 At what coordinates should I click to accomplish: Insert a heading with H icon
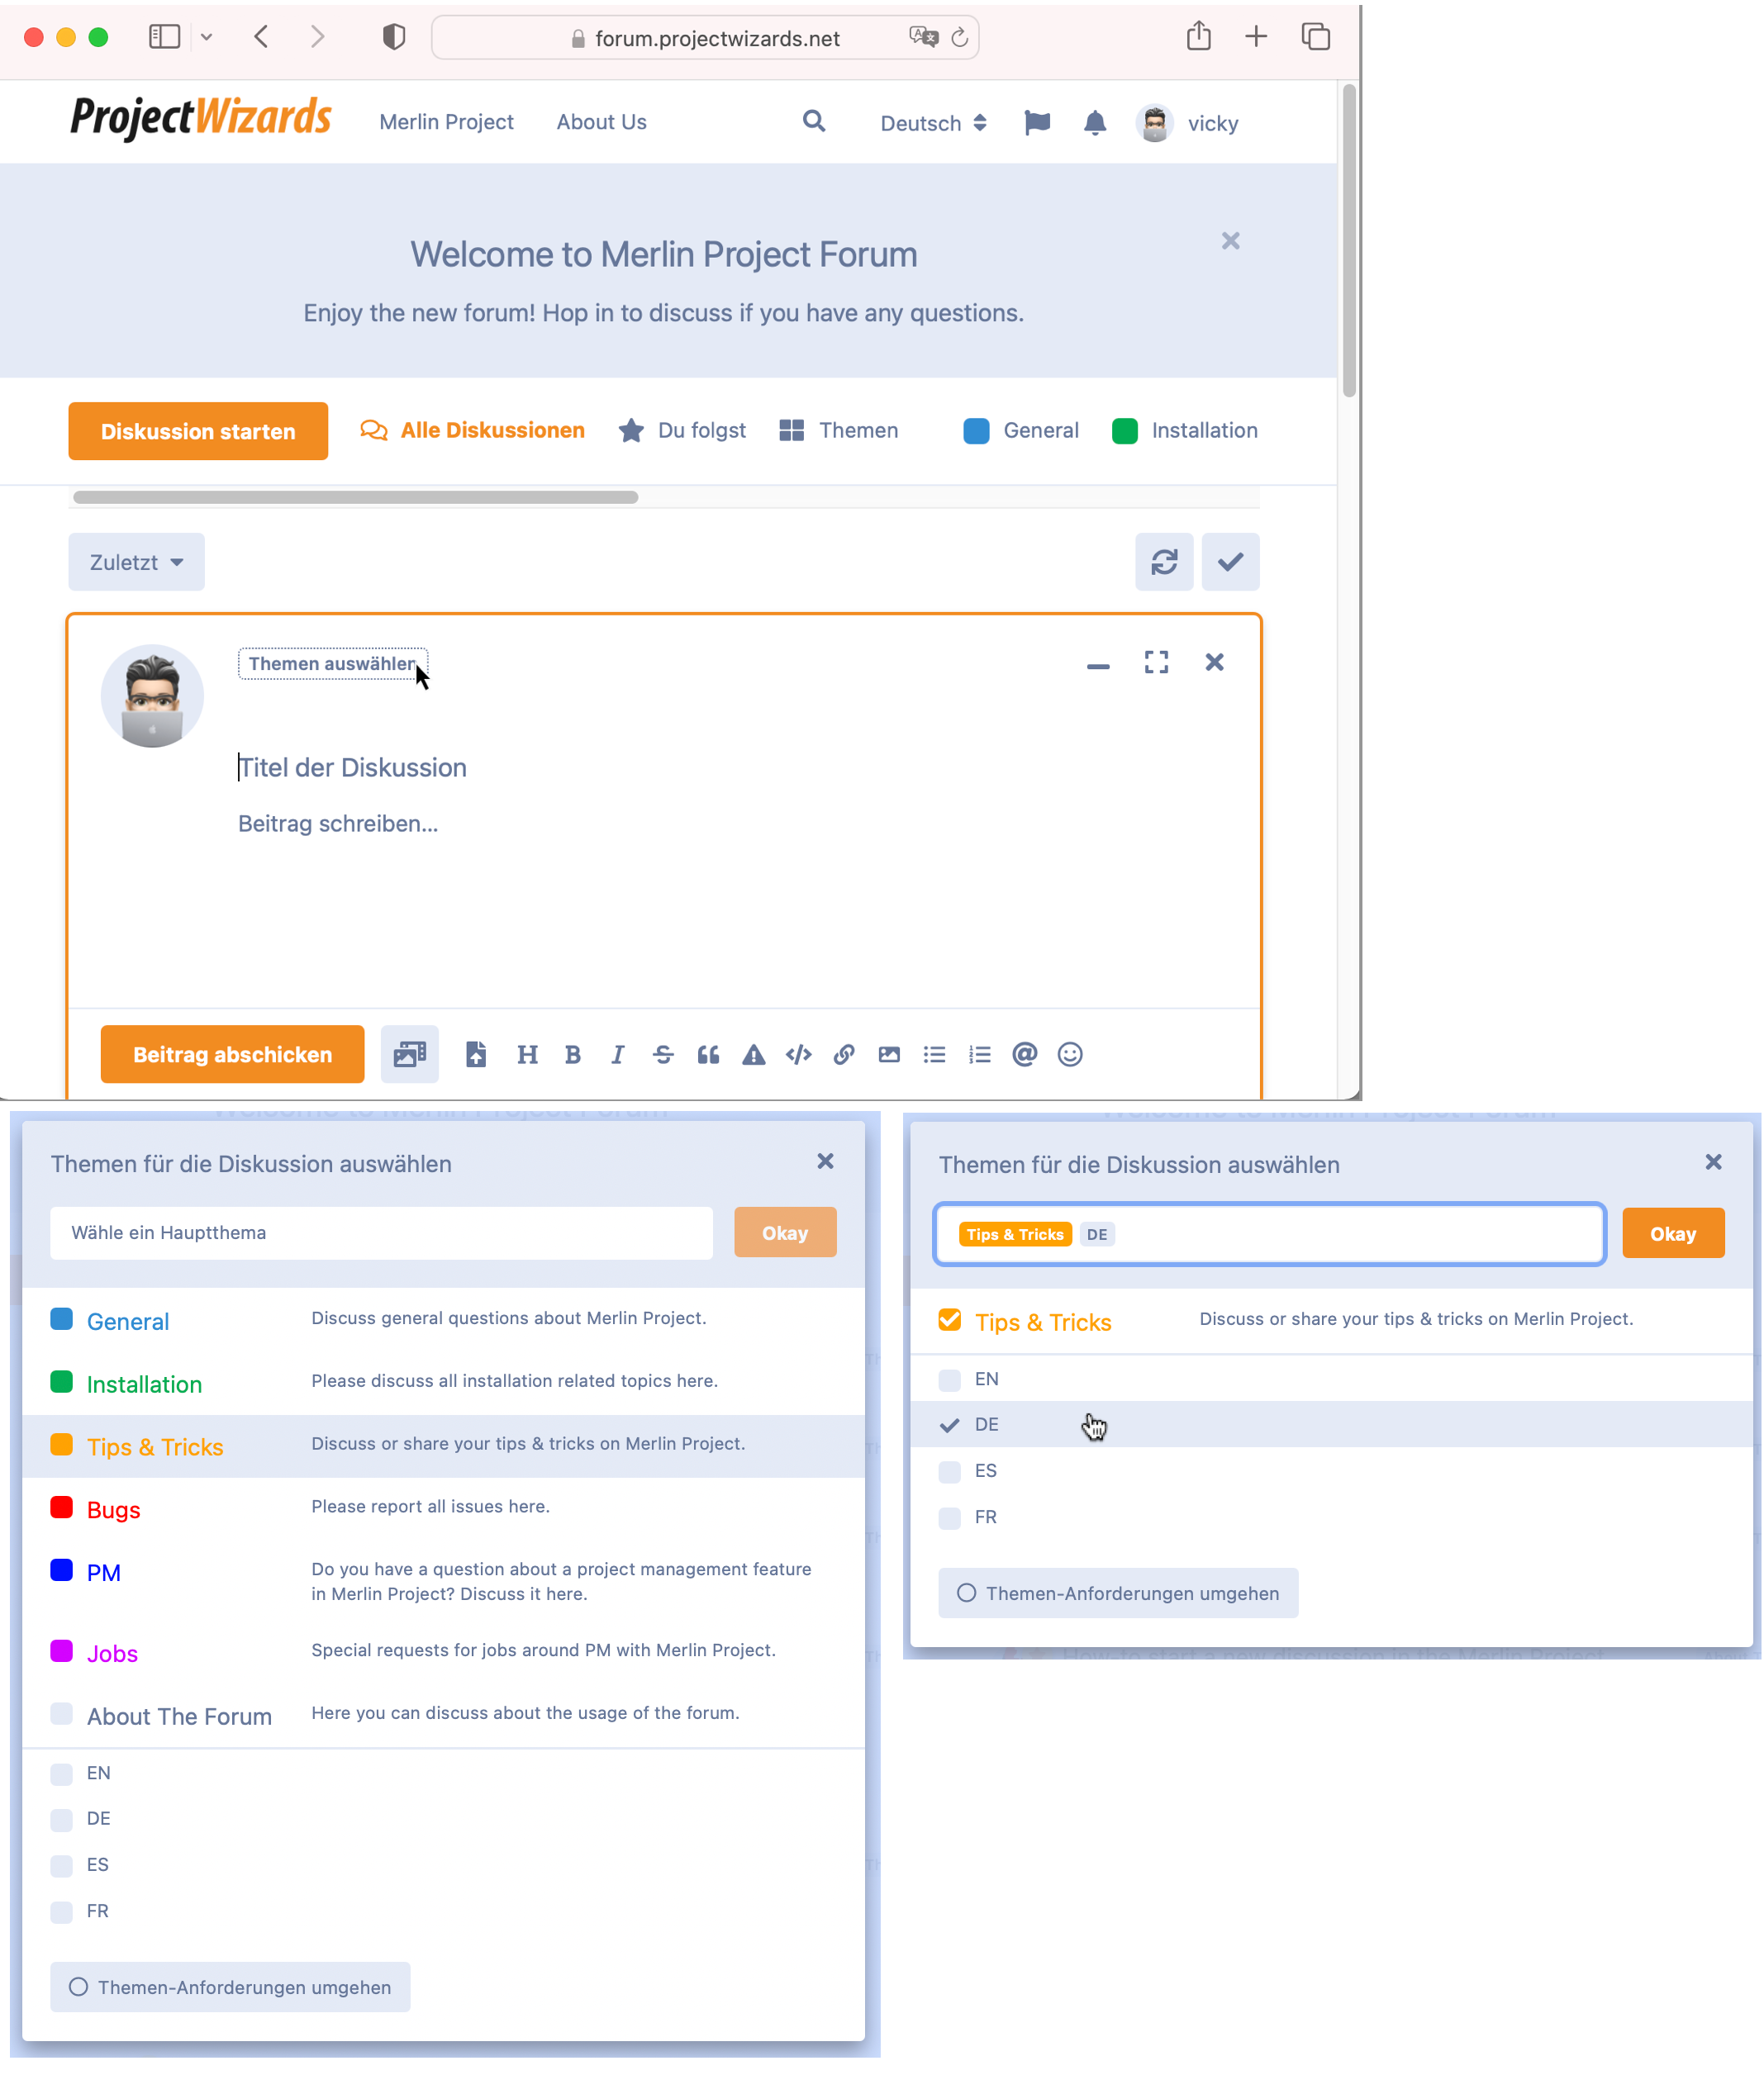pyautogui.click(x=527, y=1055)
